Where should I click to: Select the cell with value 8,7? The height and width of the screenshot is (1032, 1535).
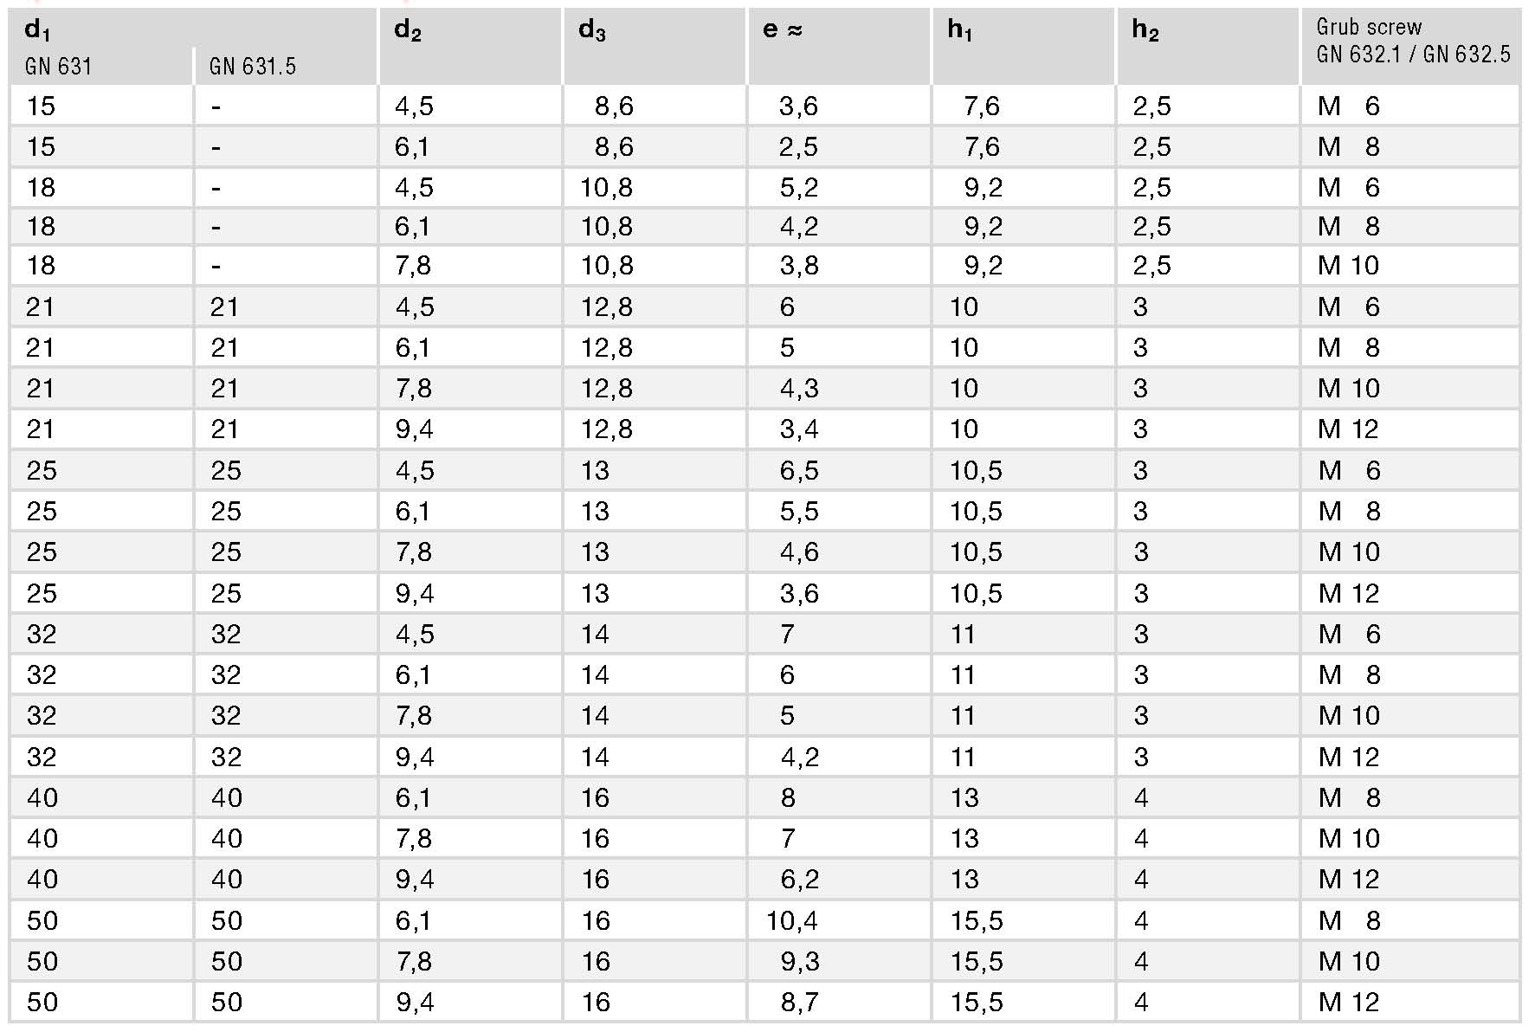(800, 1002)
